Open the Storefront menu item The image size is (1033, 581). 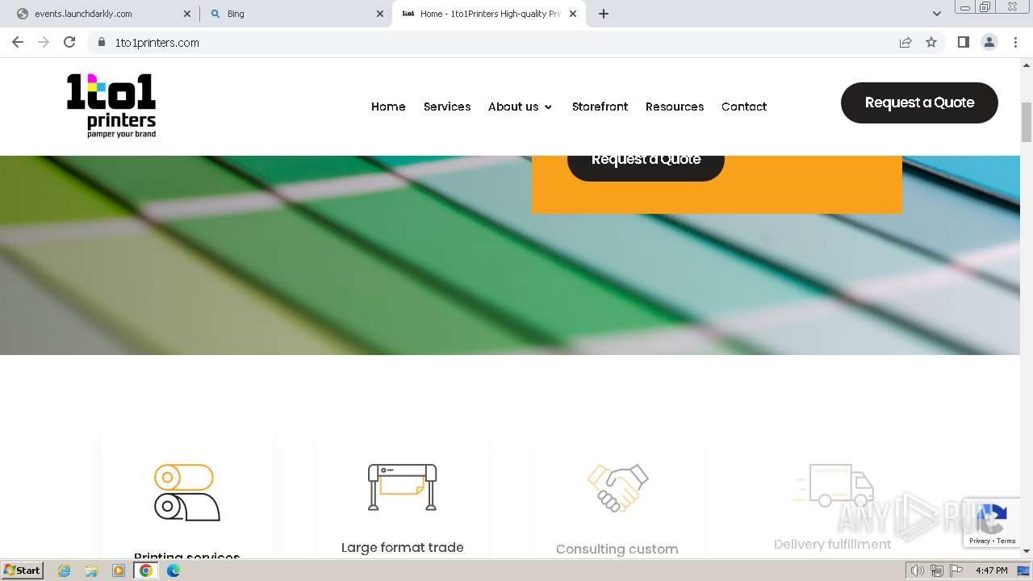point(600,107)
